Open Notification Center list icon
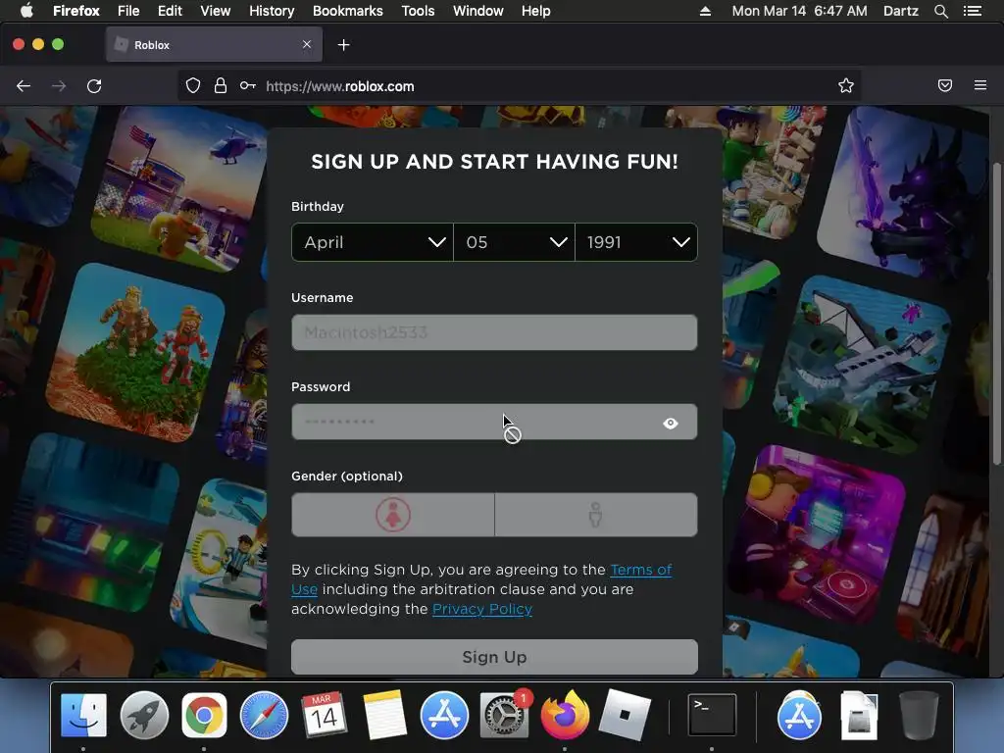1004x753 pixels. (972, 11)
